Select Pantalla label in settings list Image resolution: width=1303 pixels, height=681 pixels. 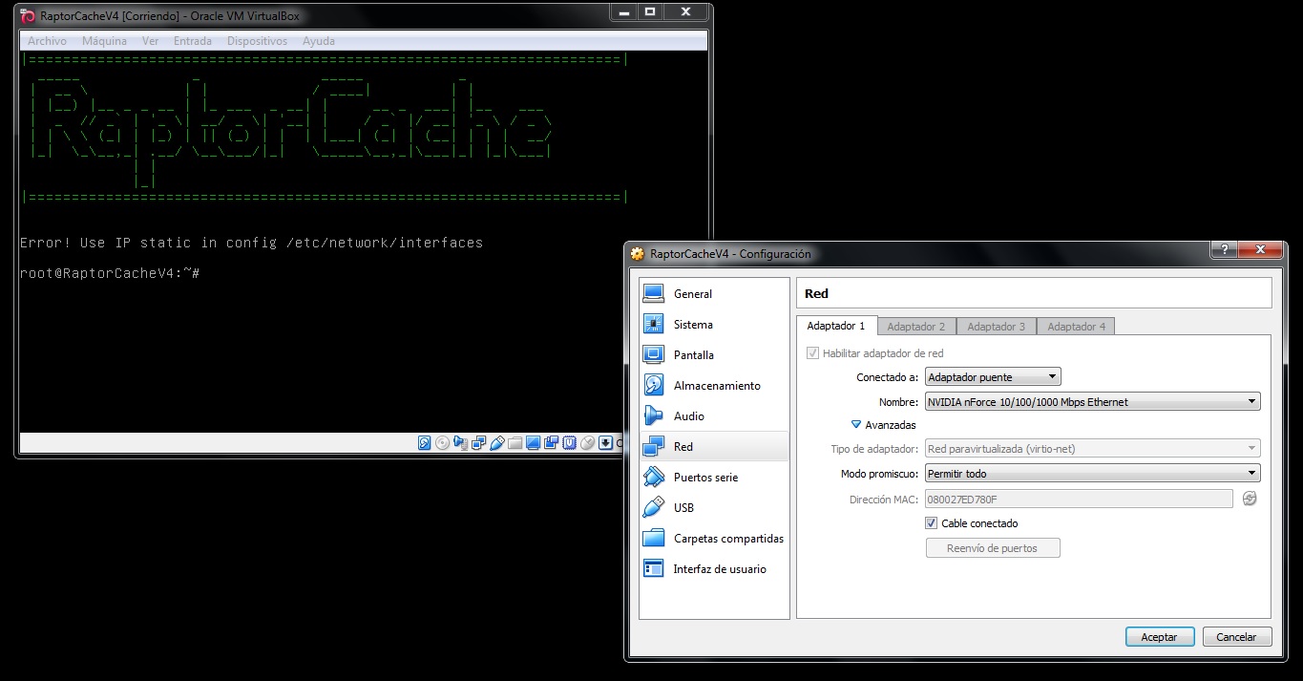694,355
